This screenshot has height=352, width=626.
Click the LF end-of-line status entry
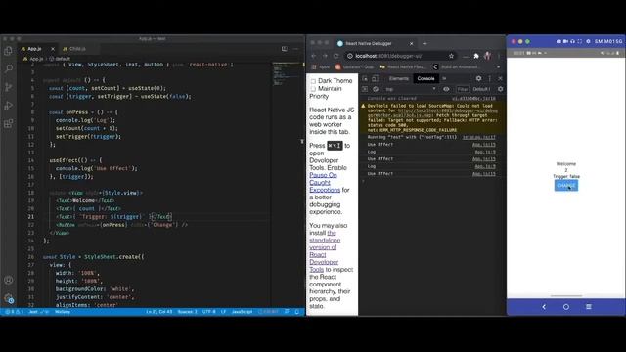coord(224,312)
